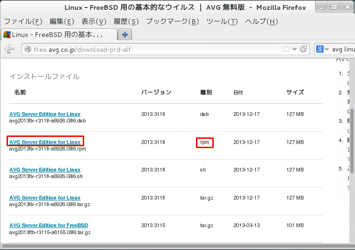This screenshot has height=250, width=355.
Task: Click the AVG Linux sh installer link
Action: click(x=45, y=170)
